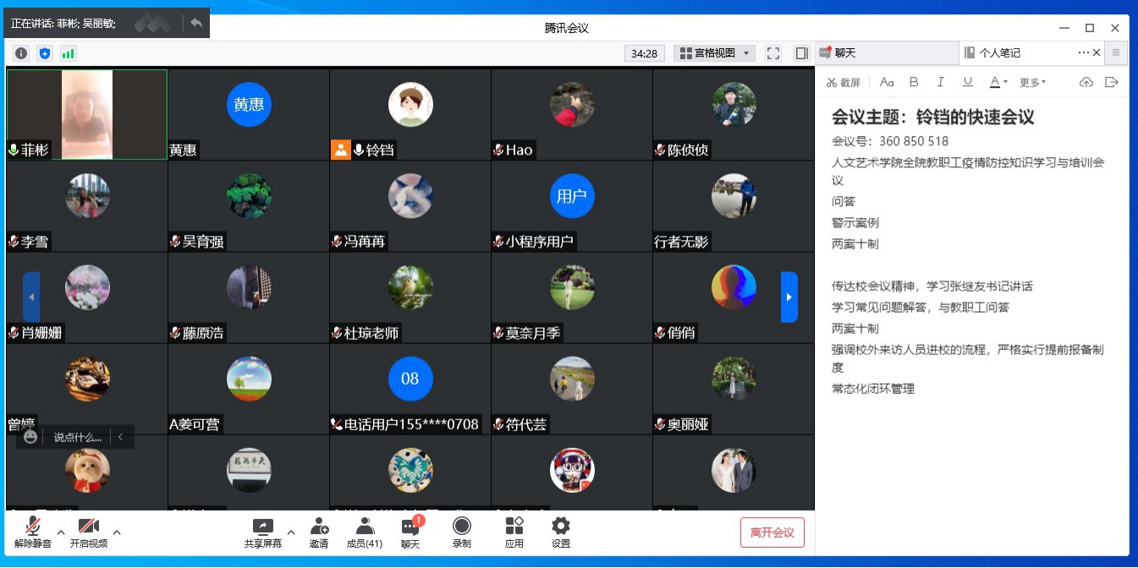Screen dimensions: 1138x568
Task: Turn on camera with 开启视频
Action: tap(89, 527)
